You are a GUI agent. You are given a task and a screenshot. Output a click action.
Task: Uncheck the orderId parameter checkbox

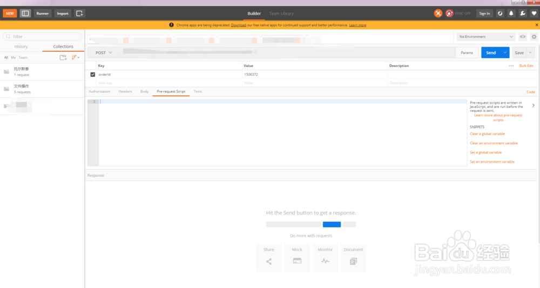tap(93, 75)
